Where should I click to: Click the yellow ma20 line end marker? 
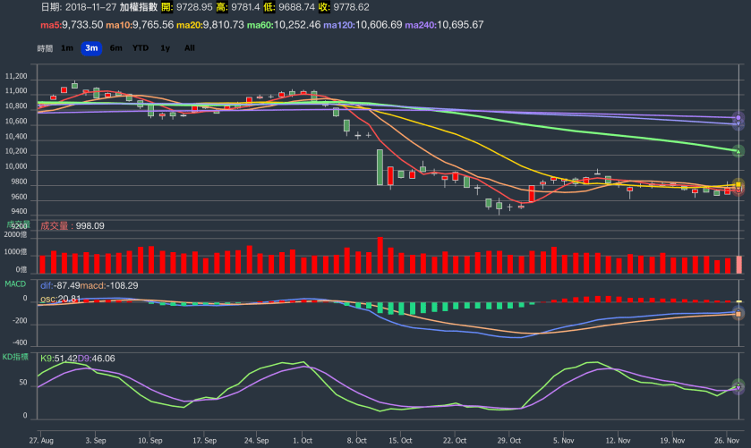pos(738,184)
